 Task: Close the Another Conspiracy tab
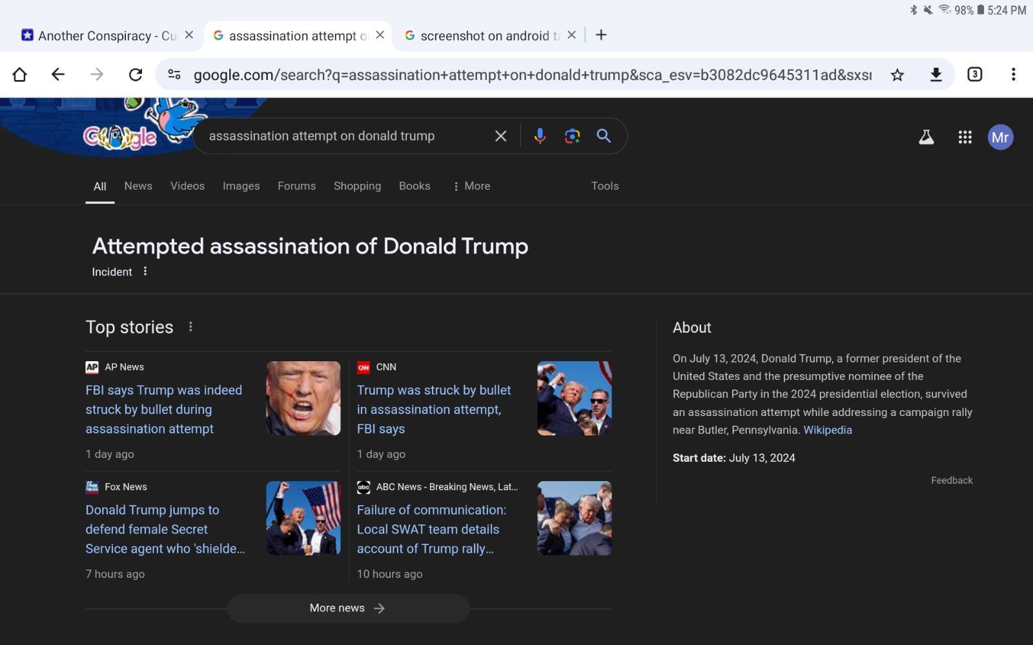pos(189,35)
